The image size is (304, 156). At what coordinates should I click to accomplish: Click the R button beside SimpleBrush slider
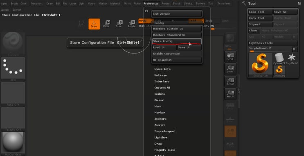(295, 49)
